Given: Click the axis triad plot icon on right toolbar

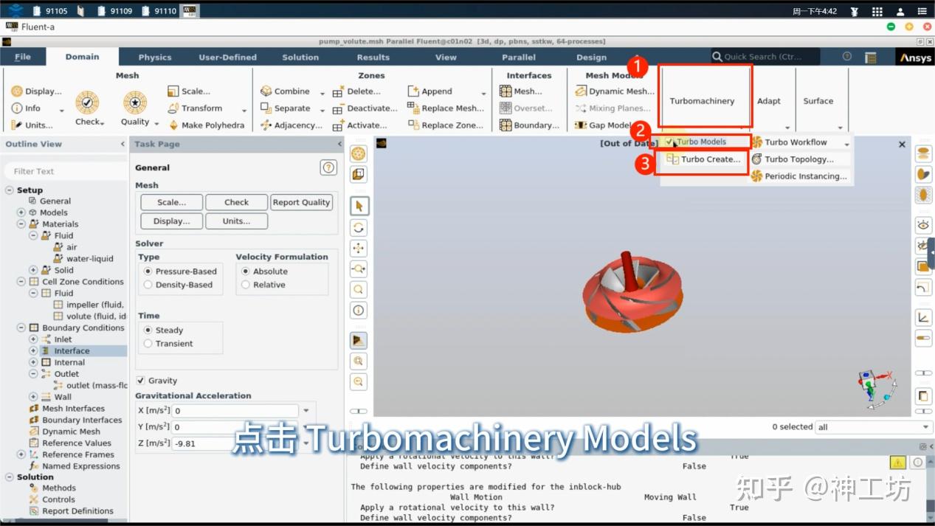Looking at the screenshot, I should click(x=923, y=318).
